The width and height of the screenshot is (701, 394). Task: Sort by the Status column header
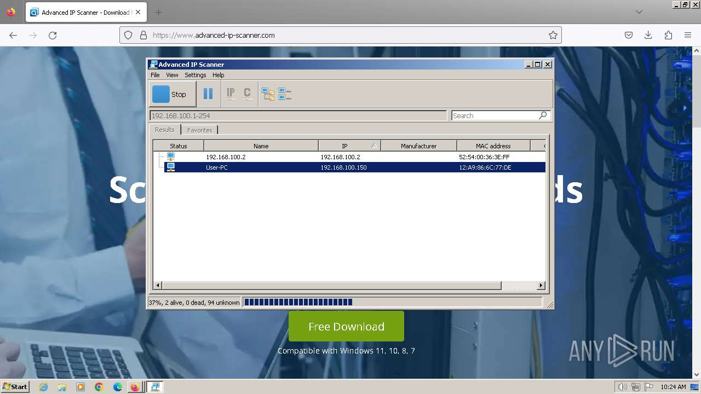coord(179,146)
